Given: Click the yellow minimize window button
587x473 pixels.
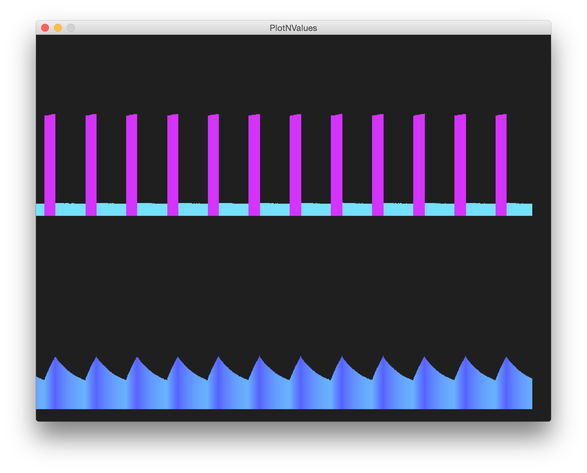Looking at the screenshot, I should tap(58, 28).
